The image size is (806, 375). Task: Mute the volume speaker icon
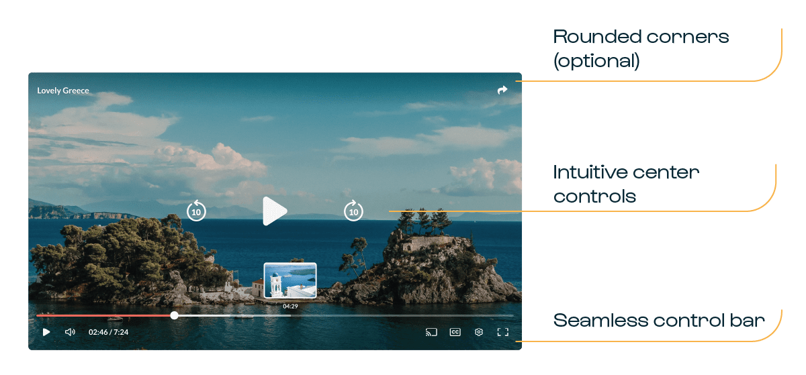coord(70,332)
